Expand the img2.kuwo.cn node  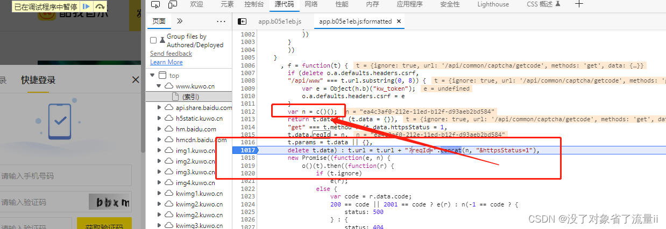point(159,161)
